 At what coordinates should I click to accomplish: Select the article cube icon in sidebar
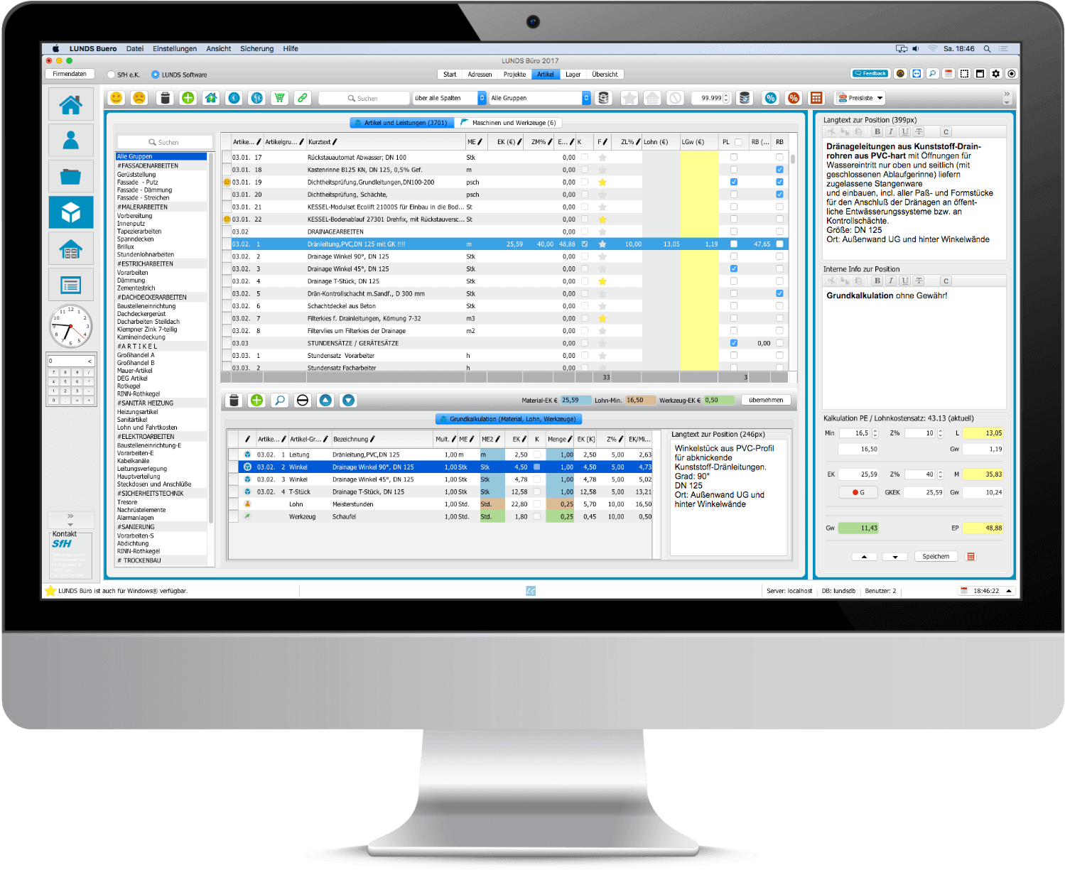coord(70,212)
